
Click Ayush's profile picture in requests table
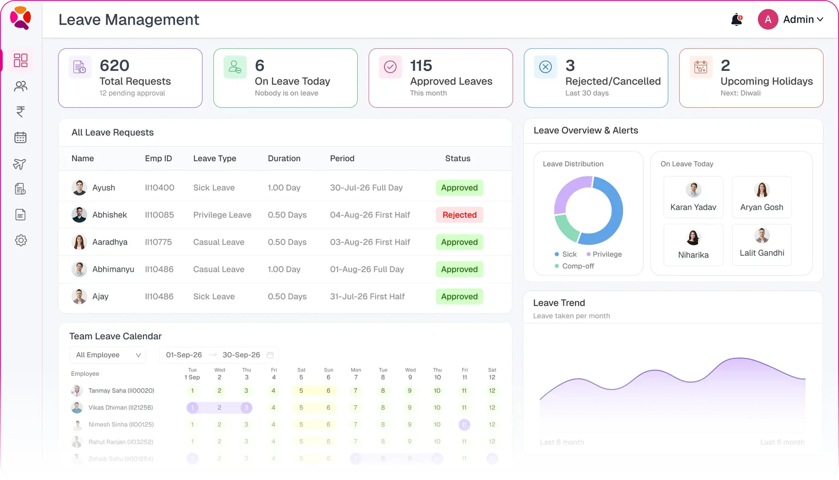click(79, 188)
